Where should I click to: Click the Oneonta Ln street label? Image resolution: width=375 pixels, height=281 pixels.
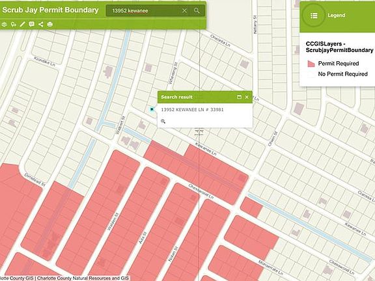click(x=220, y=40)
